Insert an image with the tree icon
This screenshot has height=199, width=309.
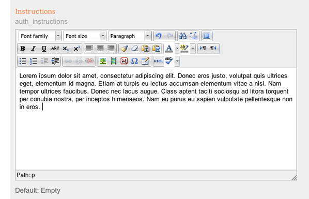click(x=103, y=61)
